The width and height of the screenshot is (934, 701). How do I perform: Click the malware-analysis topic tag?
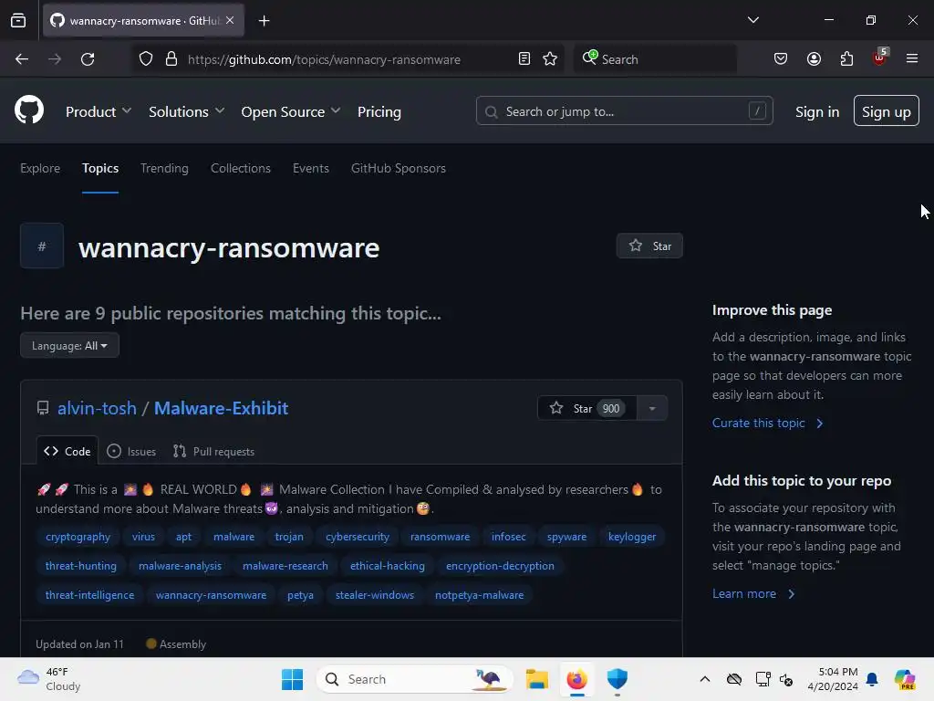point(180,566)
